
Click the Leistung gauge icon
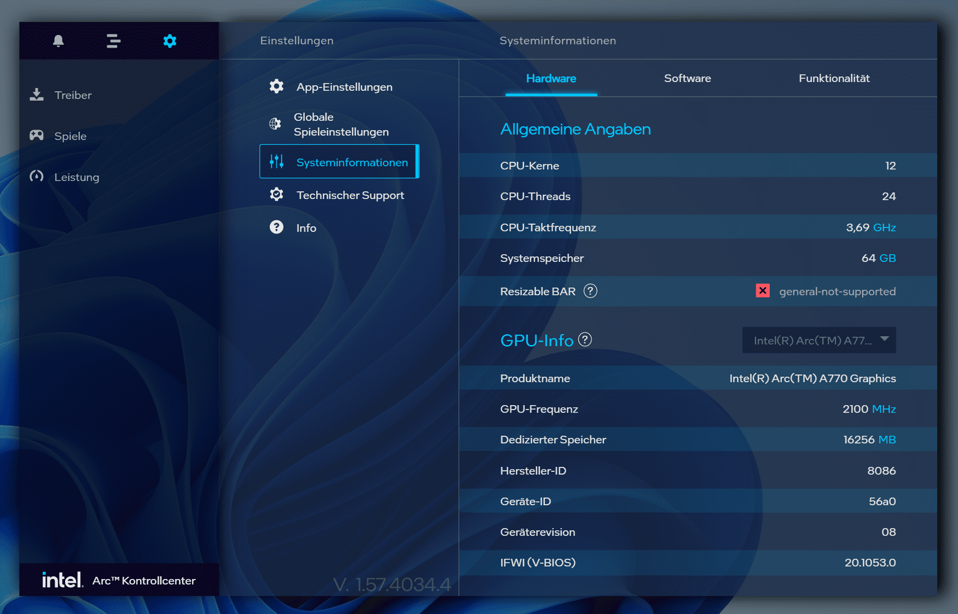point(37,176)
